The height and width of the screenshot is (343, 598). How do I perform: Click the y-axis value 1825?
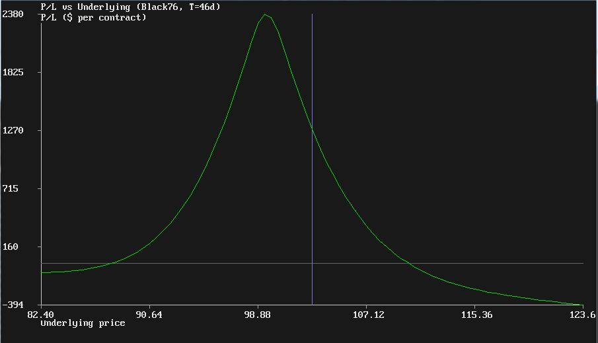13,73
